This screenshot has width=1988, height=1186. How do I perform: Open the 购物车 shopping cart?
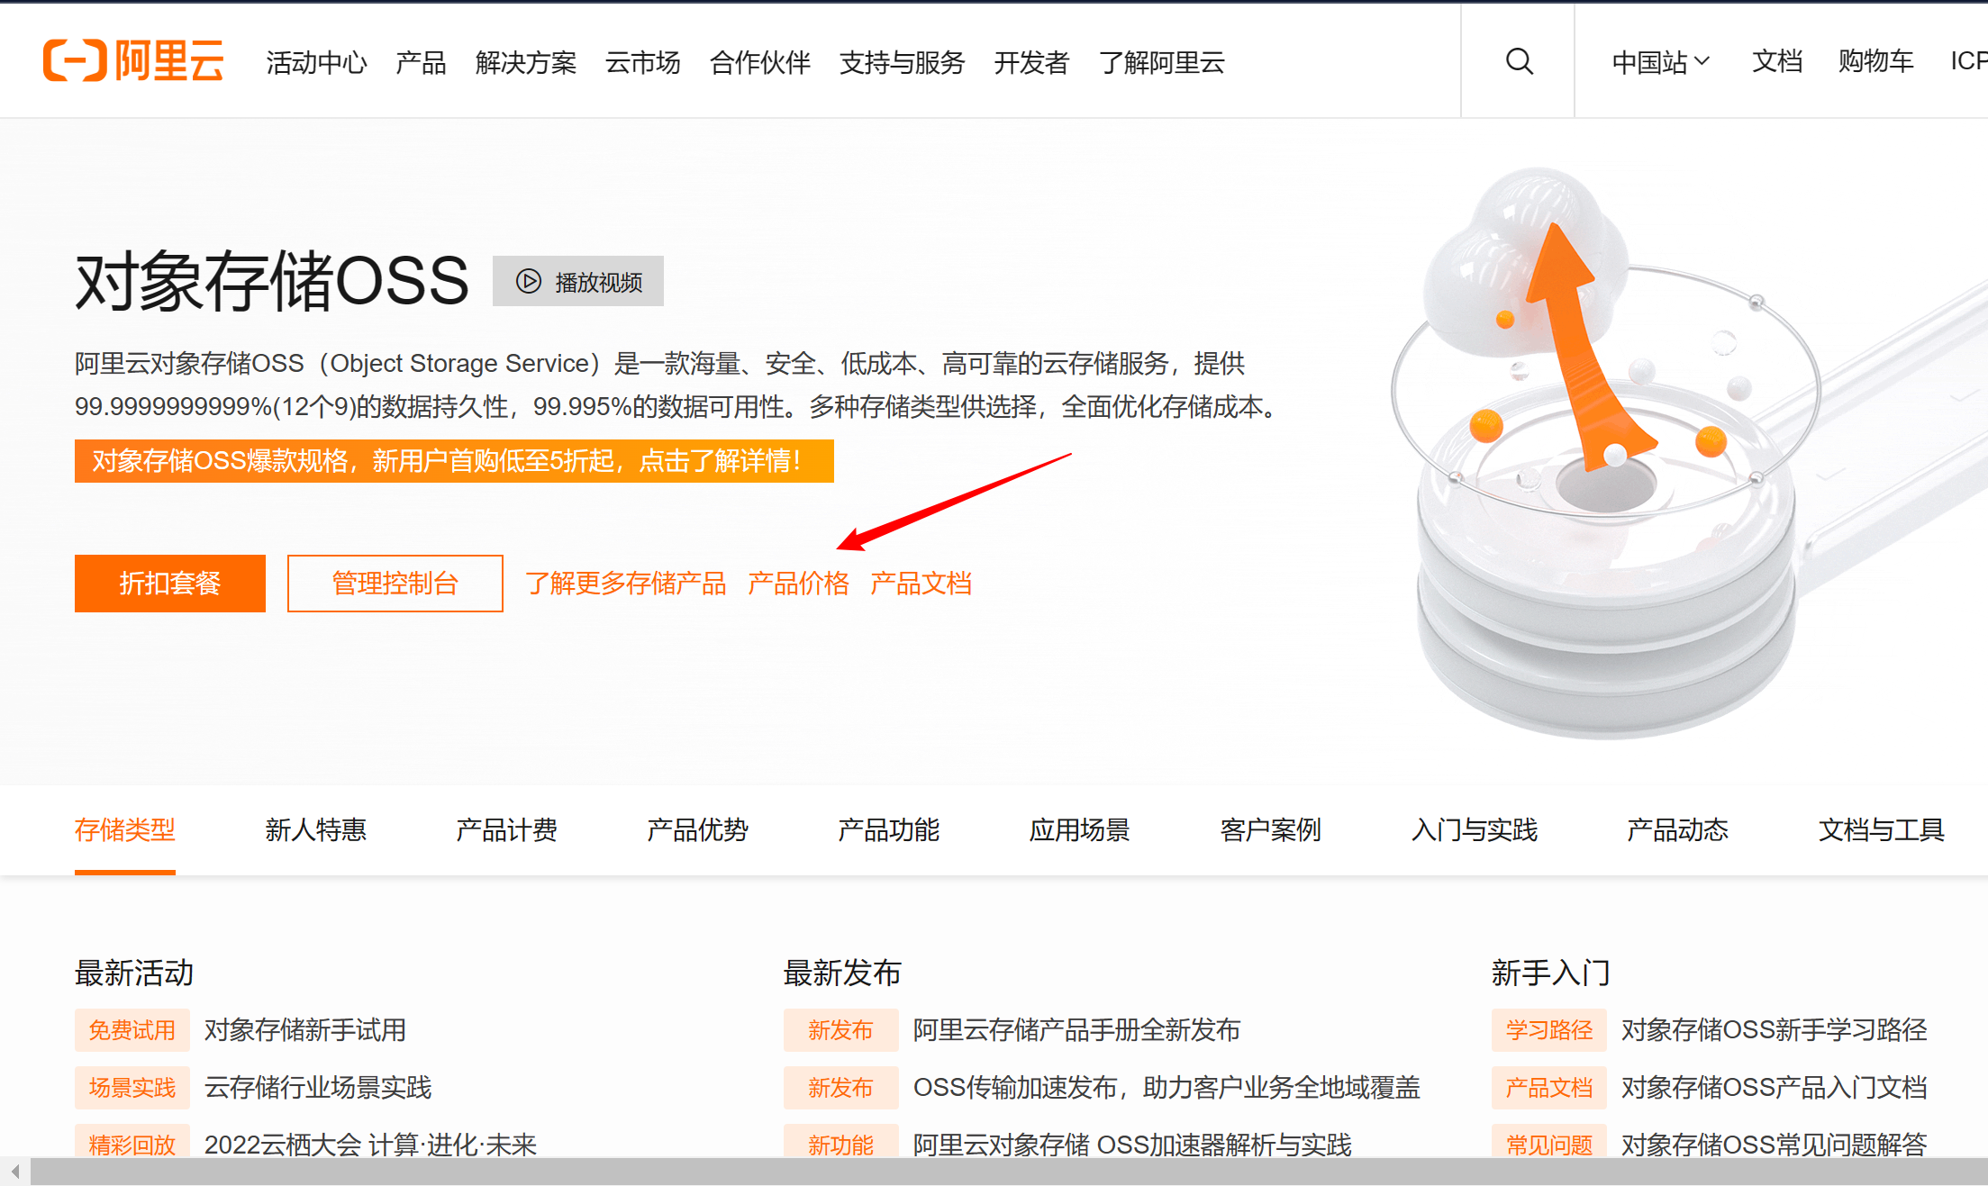pos(1875,61)
